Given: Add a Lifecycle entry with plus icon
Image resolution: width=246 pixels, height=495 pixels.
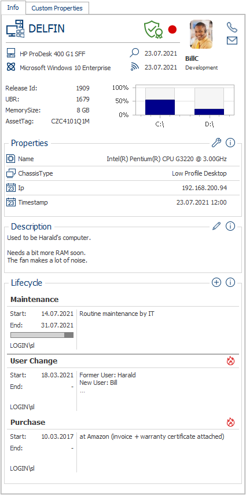Looking at the screenshot, I should point(216,282).
